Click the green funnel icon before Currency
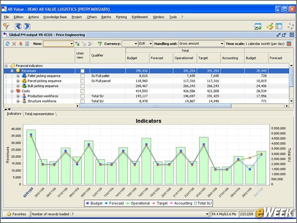This screenshot has width=297, height=223. pos(100,44)
